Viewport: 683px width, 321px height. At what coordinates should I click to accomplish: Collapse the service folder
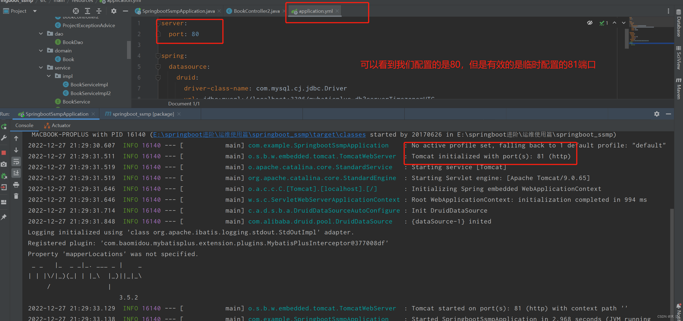pyautogui.click(x=41, y=68)
